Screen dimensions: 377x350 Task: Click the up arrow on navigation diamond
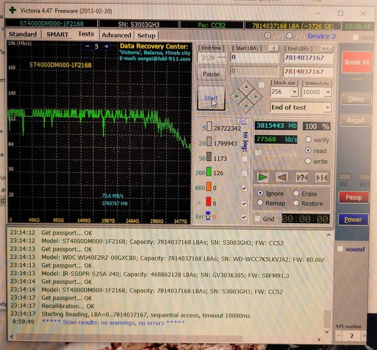point(247,87)
